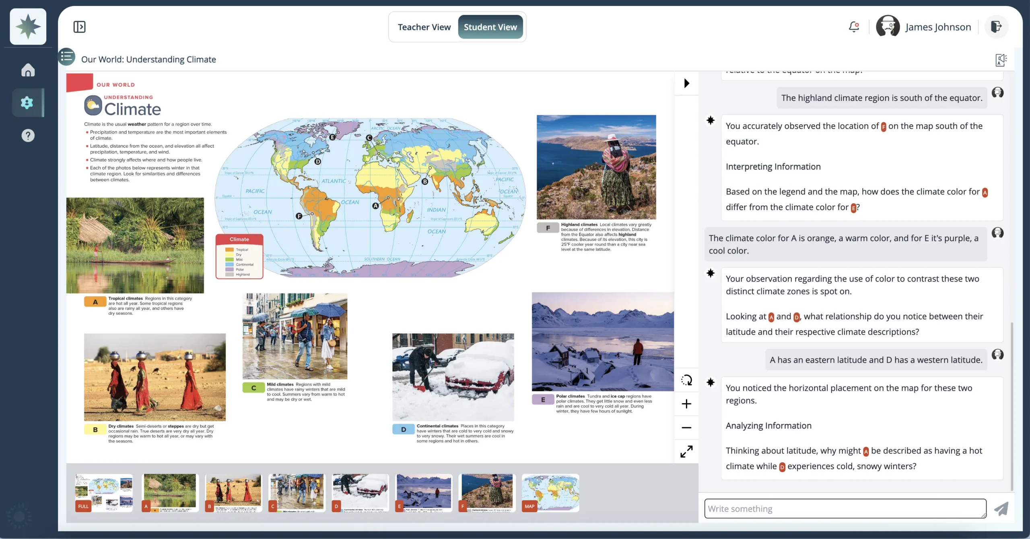Select thumbnail B dry climate photo
The image size is (1030, 539).
[233, 493]
